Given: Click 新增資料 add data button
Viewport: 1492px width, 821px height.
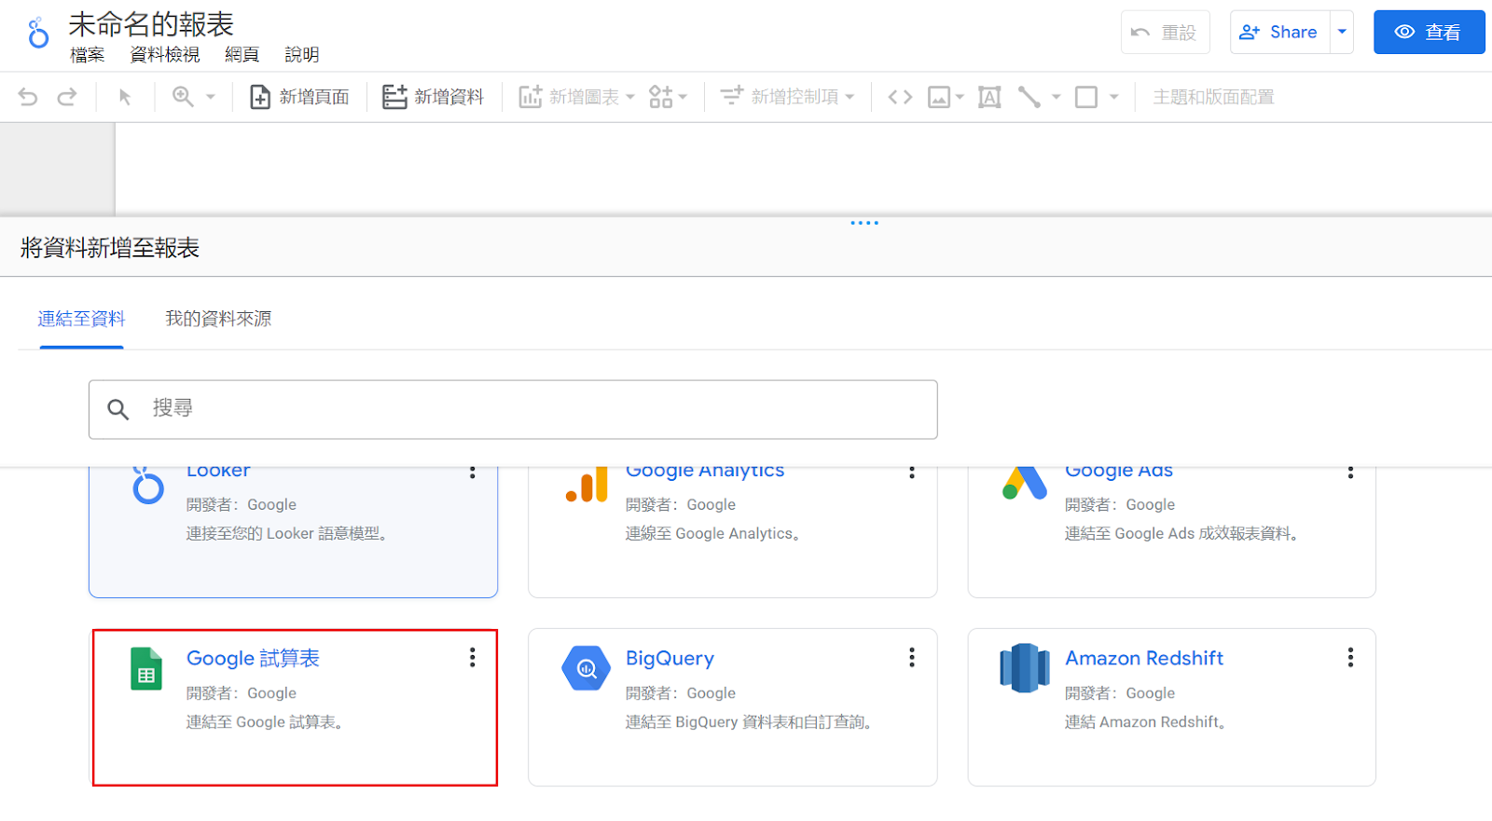Looking at the screenshot, I should click(x=434, y=97).
